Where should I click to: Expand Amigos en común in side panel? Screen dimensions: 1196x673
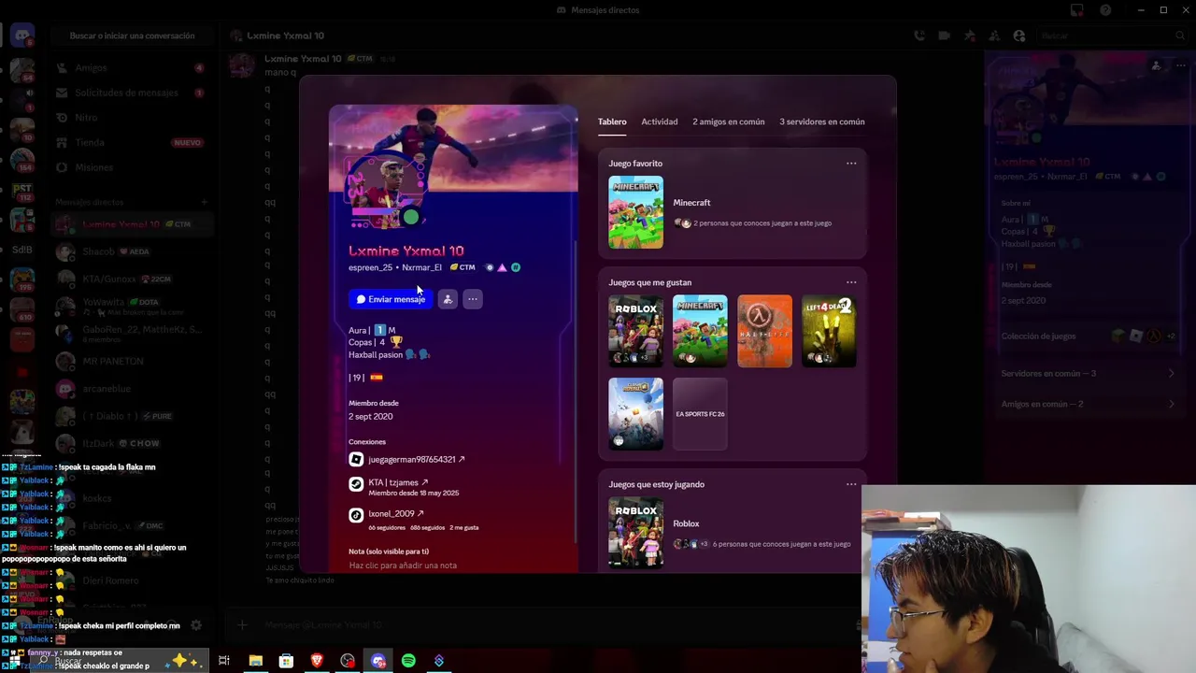(1089, 404)
